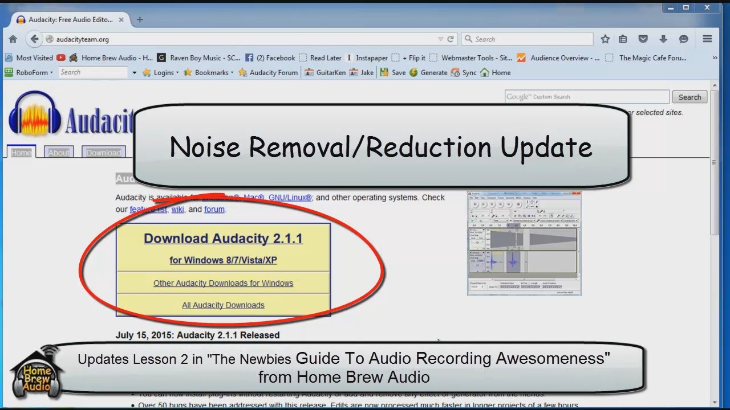Open the Firefox hamburger menu
The height and width of the screenshot is (410, 730).
pos(708,39)
